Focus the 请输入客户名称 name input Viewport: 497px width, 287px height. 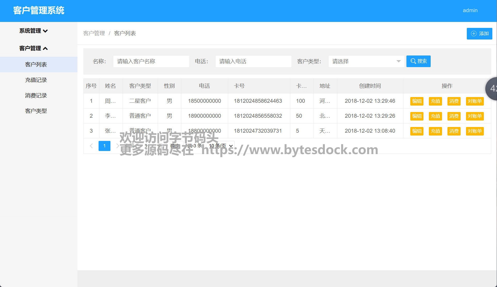point(151,61)
